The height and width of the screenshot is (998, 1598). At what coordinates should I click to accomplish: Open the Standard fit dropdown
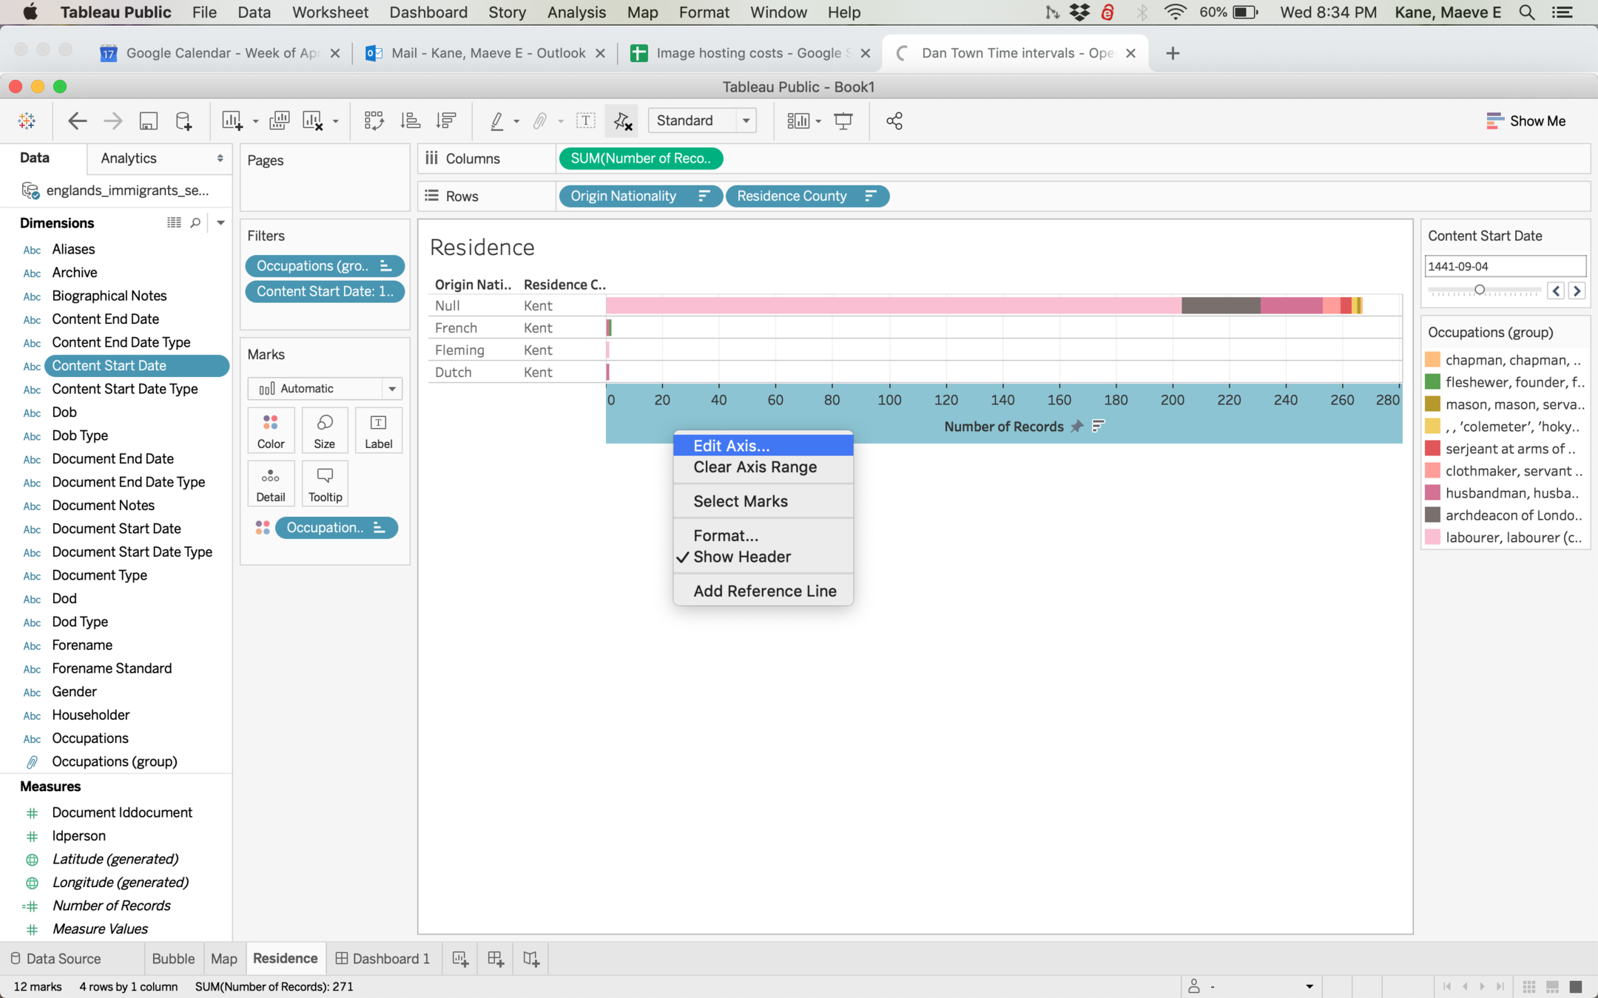[746, 120]
